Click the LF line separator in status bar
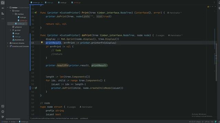The height and width of the screenshot is (123, 220). 202,122
